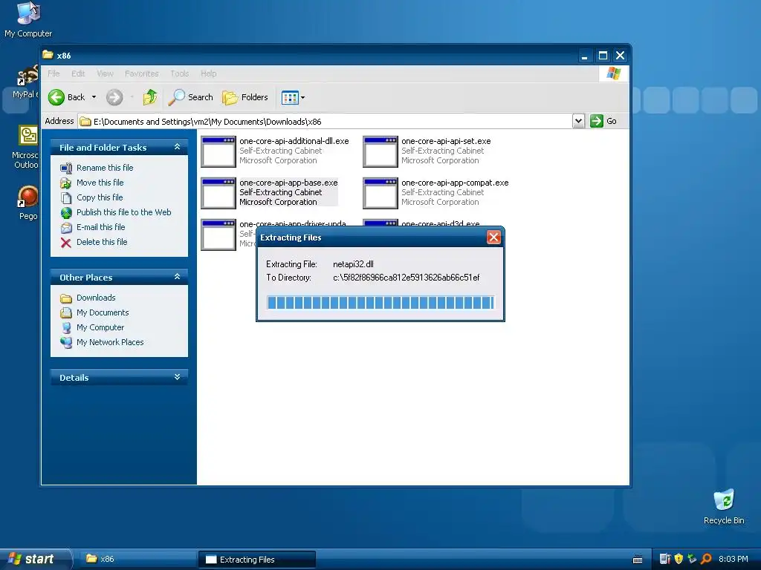The height and width of the screenshot is (570, 761).
Task: Open My Documents in Other Places
Action: (103, 312)
